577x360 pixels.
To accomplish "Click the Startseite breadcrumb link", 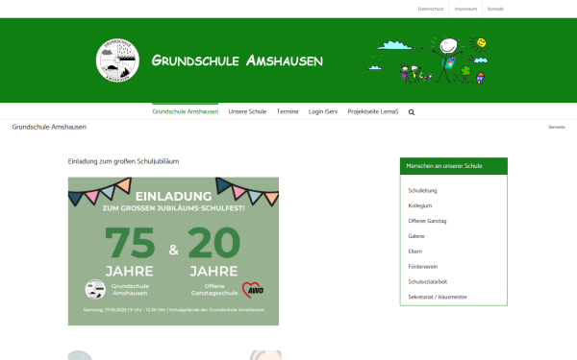I will tap(557, 127).
